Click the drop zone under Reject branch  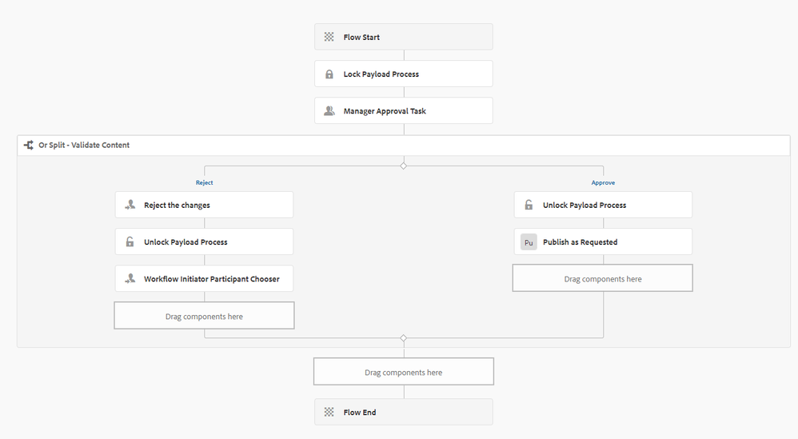pos(204,316)
